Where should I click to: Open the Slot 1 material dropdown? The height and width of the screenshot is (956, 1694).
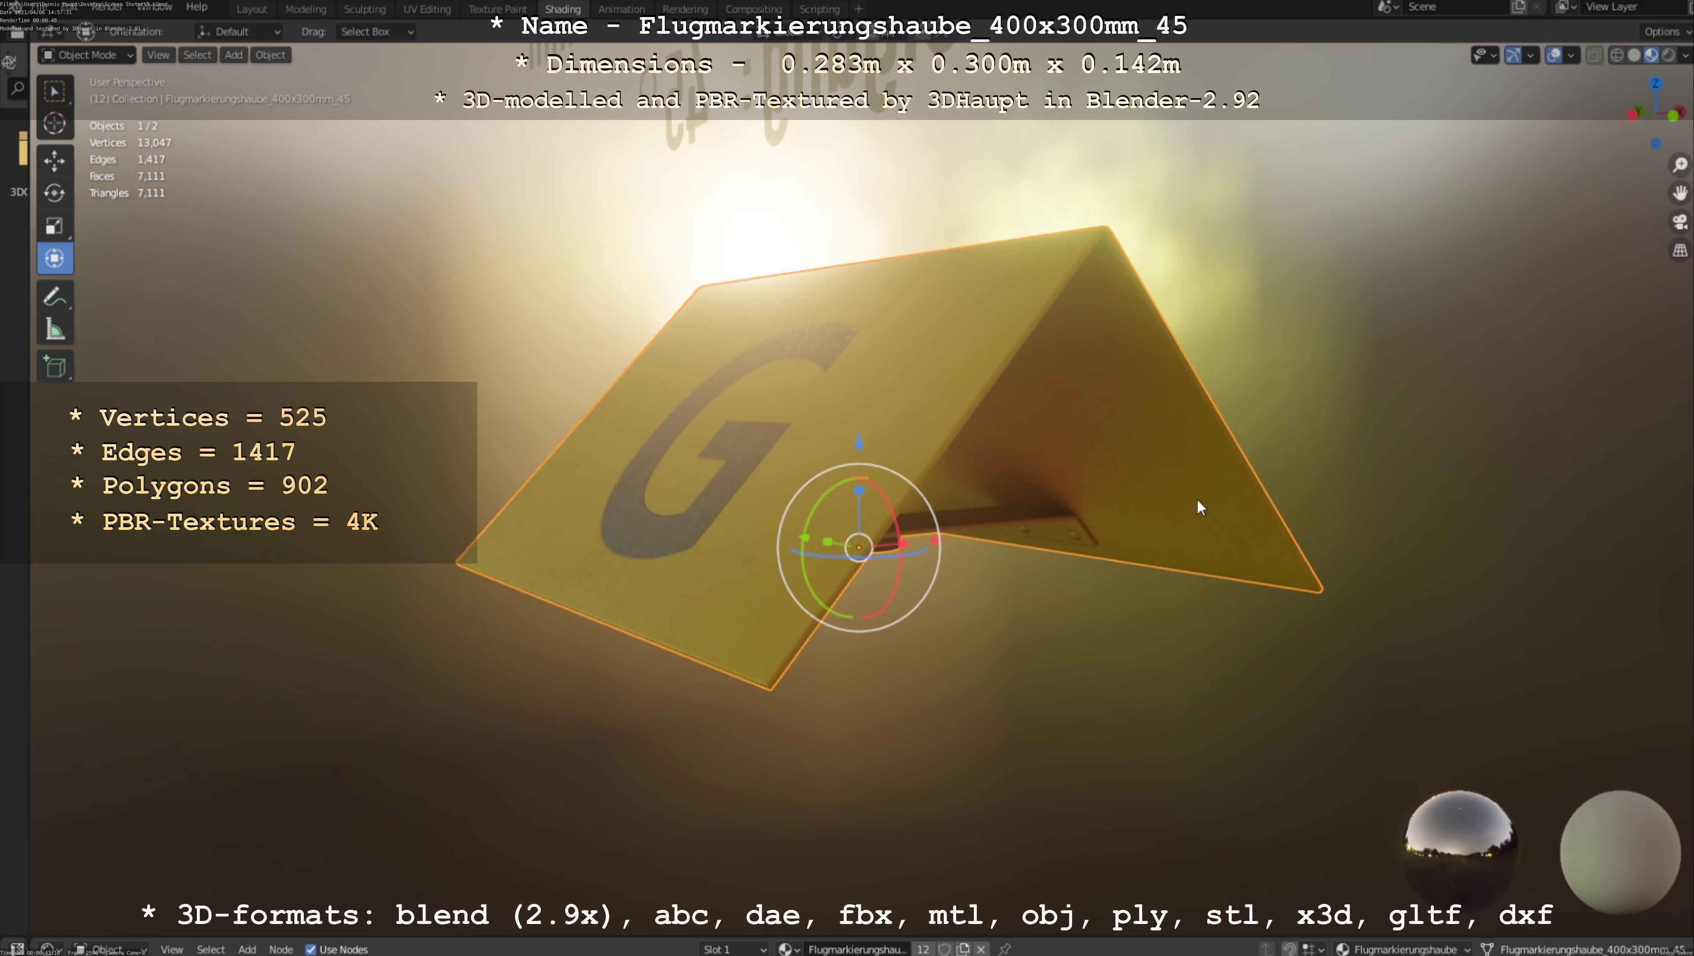[734, 950]
